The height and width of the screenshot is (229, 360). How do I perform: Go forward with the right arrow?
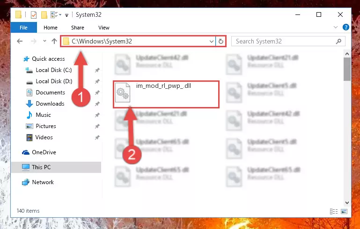[x=34, y=41]
